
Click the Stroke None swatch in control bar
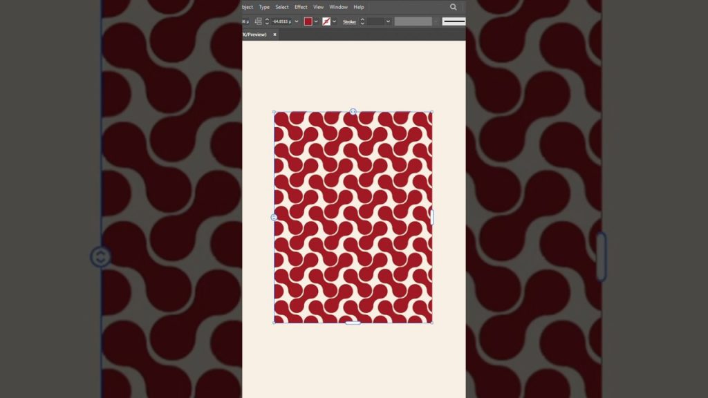tap(326, 21)
